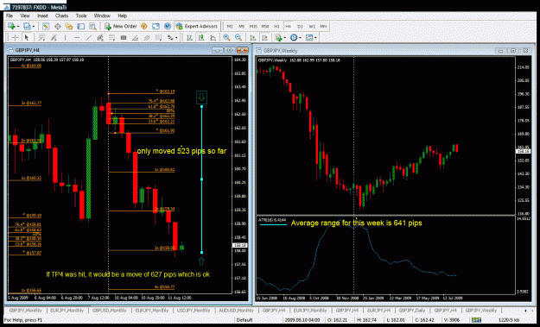
Task: Select the diagonal Trendline tool
Action: pyautogui.click(x=88, y=37)
